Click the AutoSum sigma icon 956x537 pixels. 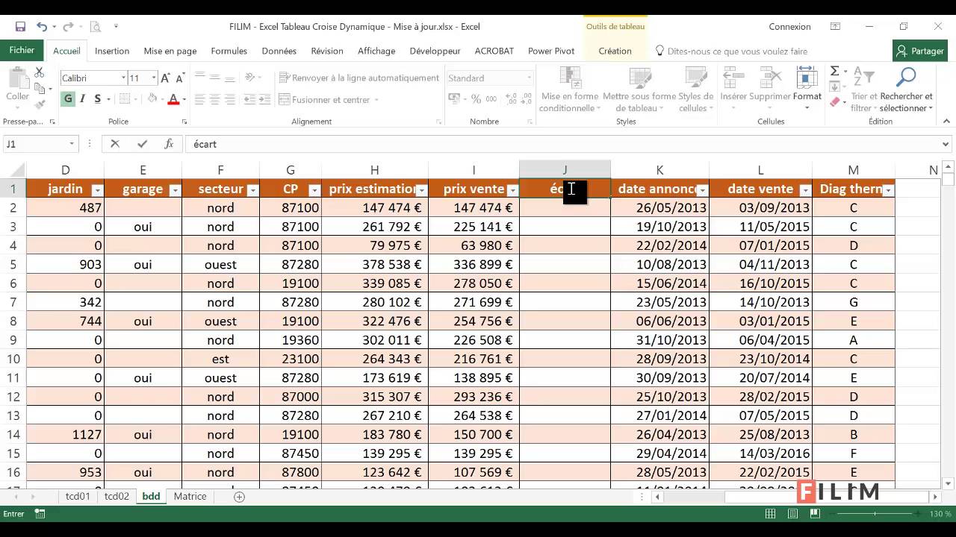[834, 71]
